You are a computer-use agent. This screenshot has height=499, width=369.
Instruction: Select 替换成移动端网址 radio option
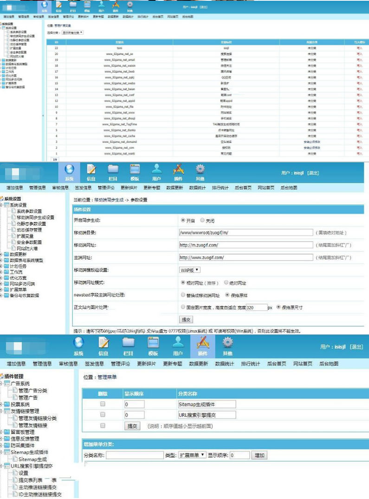(183, 294)
